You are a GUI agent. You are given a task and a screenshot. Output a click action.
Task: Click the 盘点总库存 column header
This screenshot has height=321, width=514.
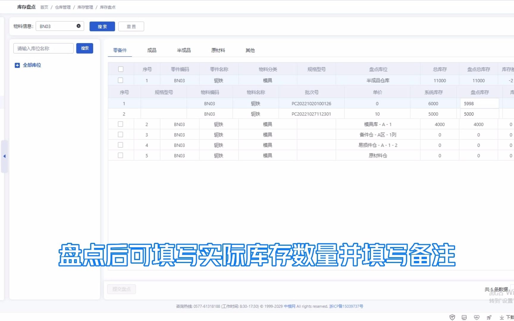pyautogui.click(x=479, y=69)
